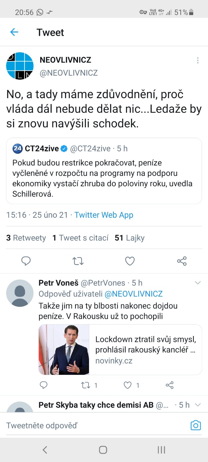The width and height of the screenshot is (208, 462).
Task: Open the three-dot menu on NEOVLIVNICZ tweet
Action: 198,60
